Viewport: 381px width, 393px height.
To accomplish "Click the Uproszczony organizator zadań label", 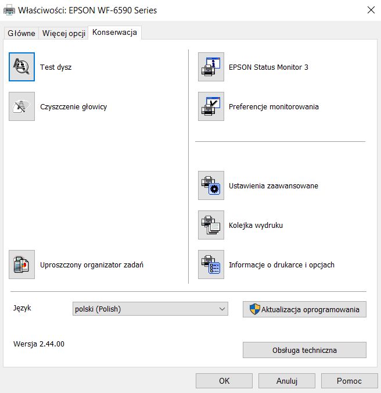I will 92,265.
